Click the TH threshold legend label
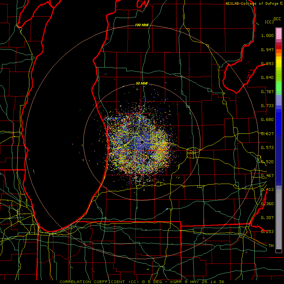Screen dimensions: 284x284 tap(271, 246)
